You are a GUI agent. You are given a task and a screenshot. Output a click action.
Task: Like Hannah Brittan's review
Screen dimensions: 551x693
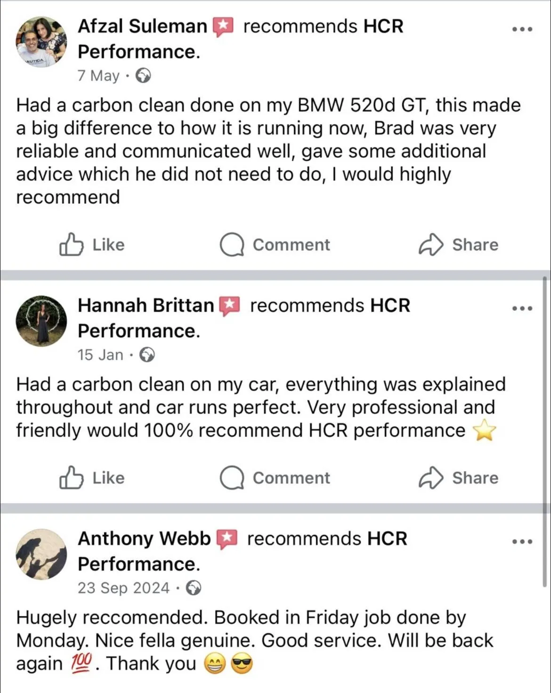92,478
